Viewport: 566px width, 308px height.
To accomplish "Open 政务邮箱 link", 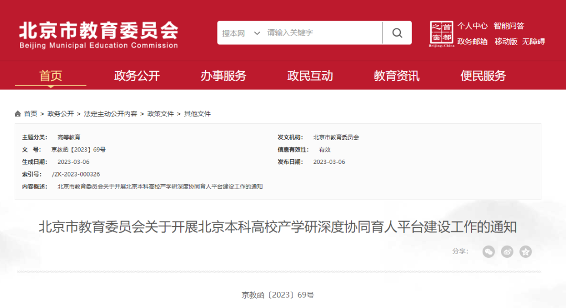I will (x=472, y=41).
